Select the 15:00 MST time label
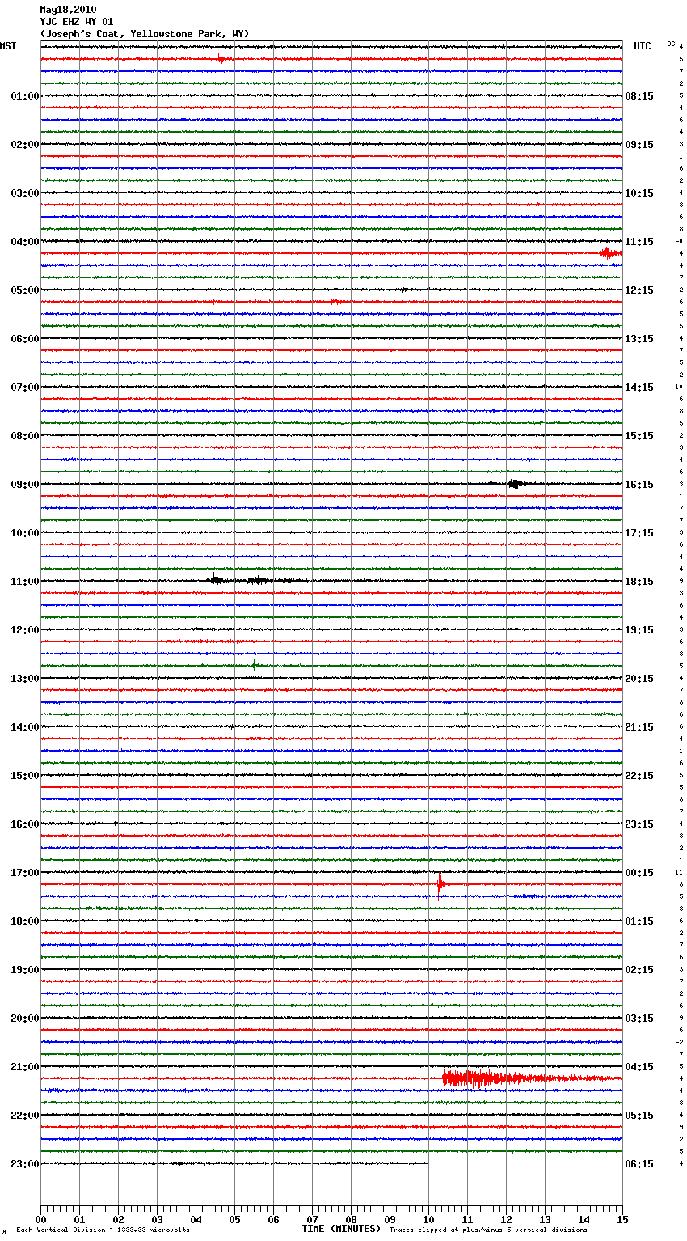687x1241 pixels. [25, 776]
